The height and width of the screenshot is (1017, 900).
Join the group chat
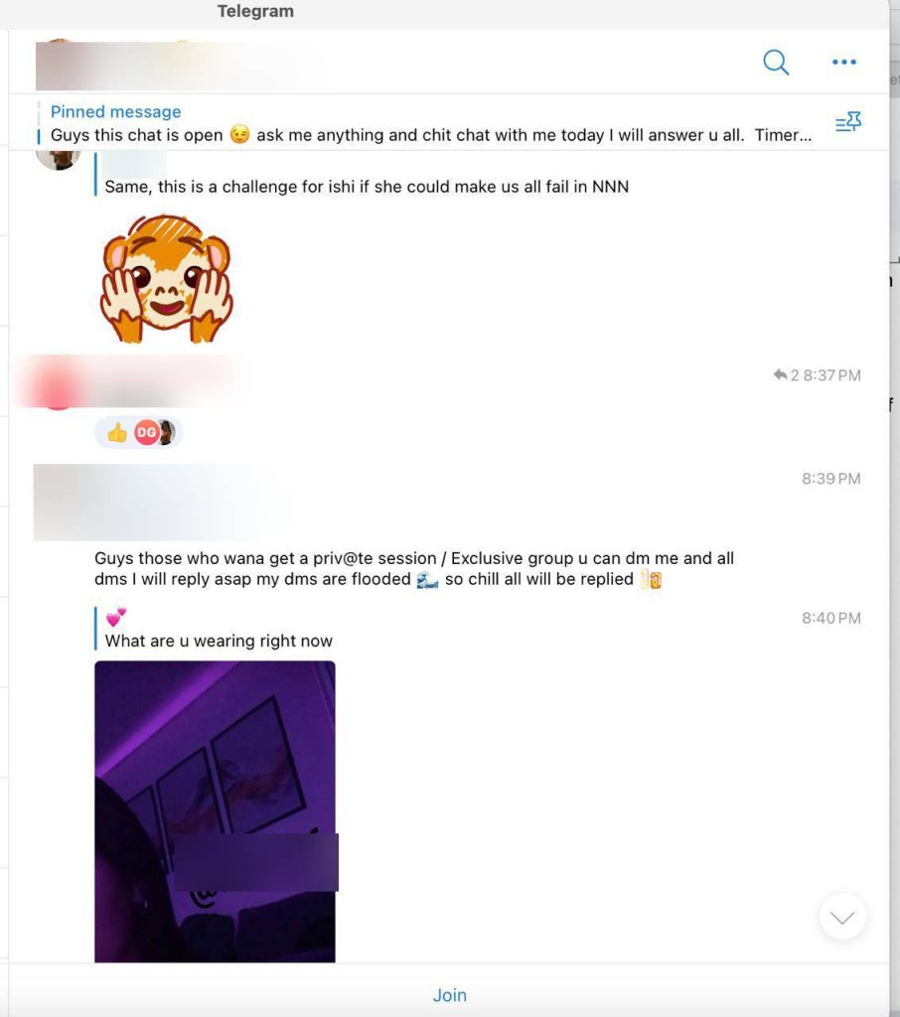point(450,995)
